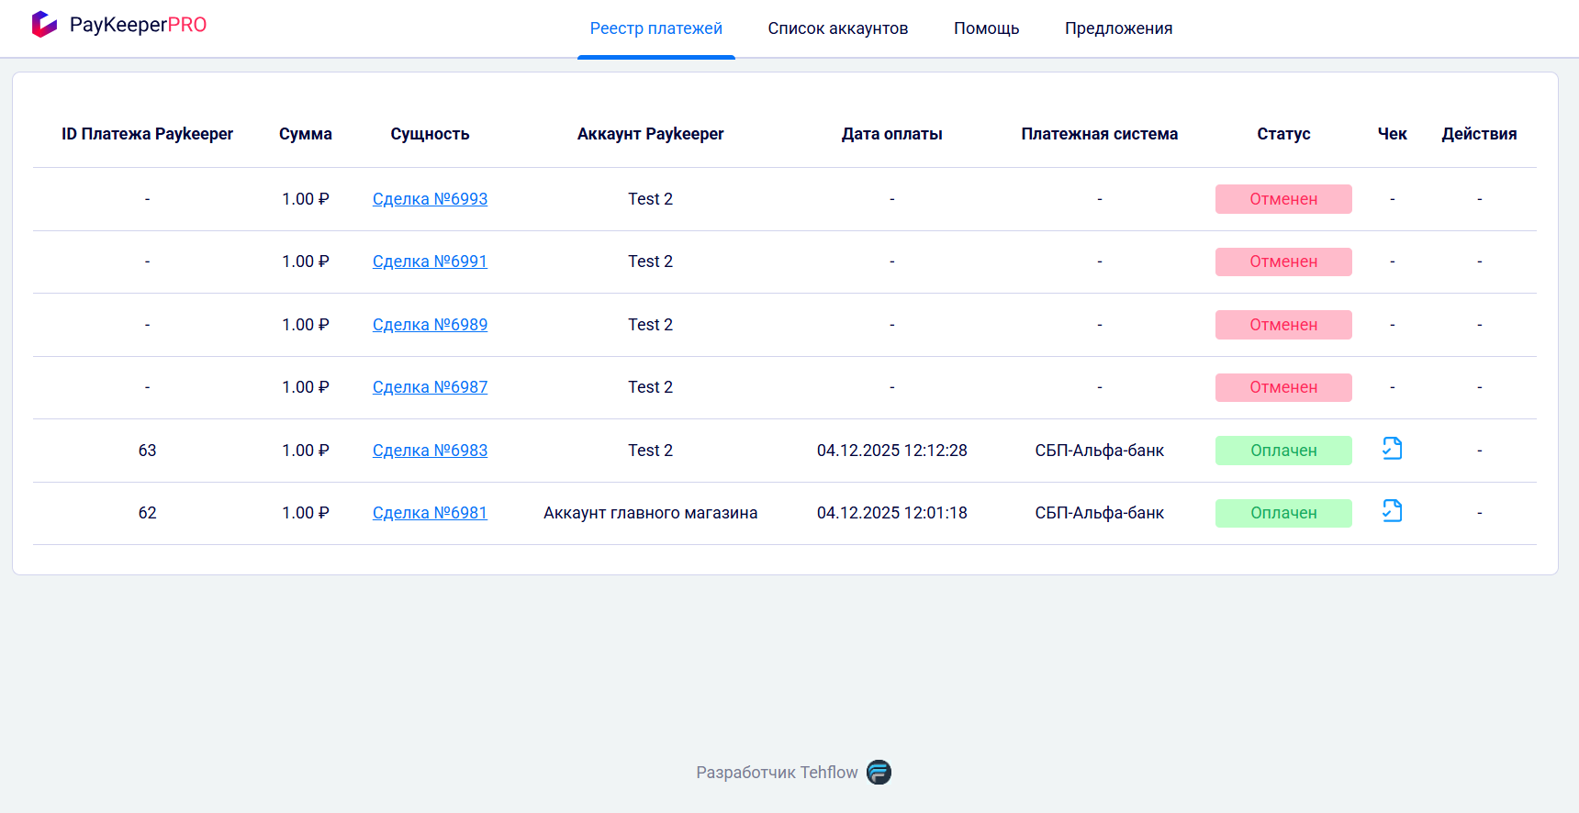Screen dimensions: 1579x813
Task: Click Отменен status badge for deal 6993
Action: click(x=1282, y=199)
